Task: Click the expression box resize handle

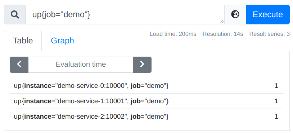Action: coord(222,22)
